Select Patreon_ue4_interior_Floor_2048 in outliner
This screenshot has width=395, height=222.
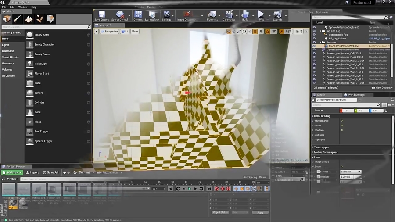point(345,57)
